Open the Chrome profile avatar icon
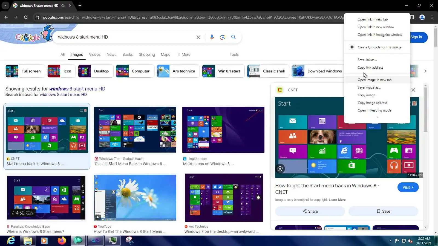This screenshot has height=246, width=438. tap(422, 17)
